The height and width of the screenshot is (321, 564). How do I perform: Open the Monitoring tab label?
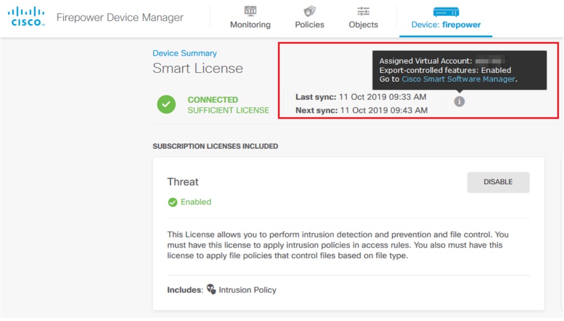pos(250,25)
